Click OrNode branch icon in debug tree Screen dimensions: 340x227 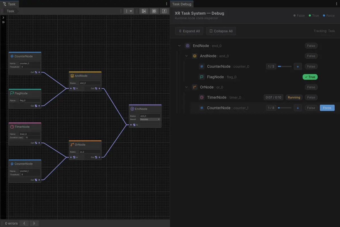[195, 87]
